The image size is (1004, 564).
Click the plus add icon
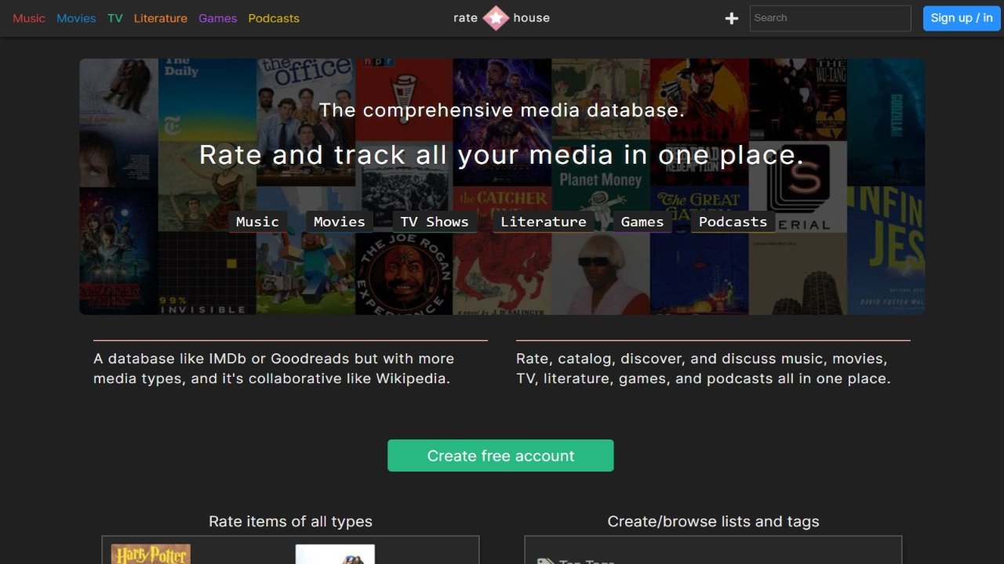tap(732, 18)
